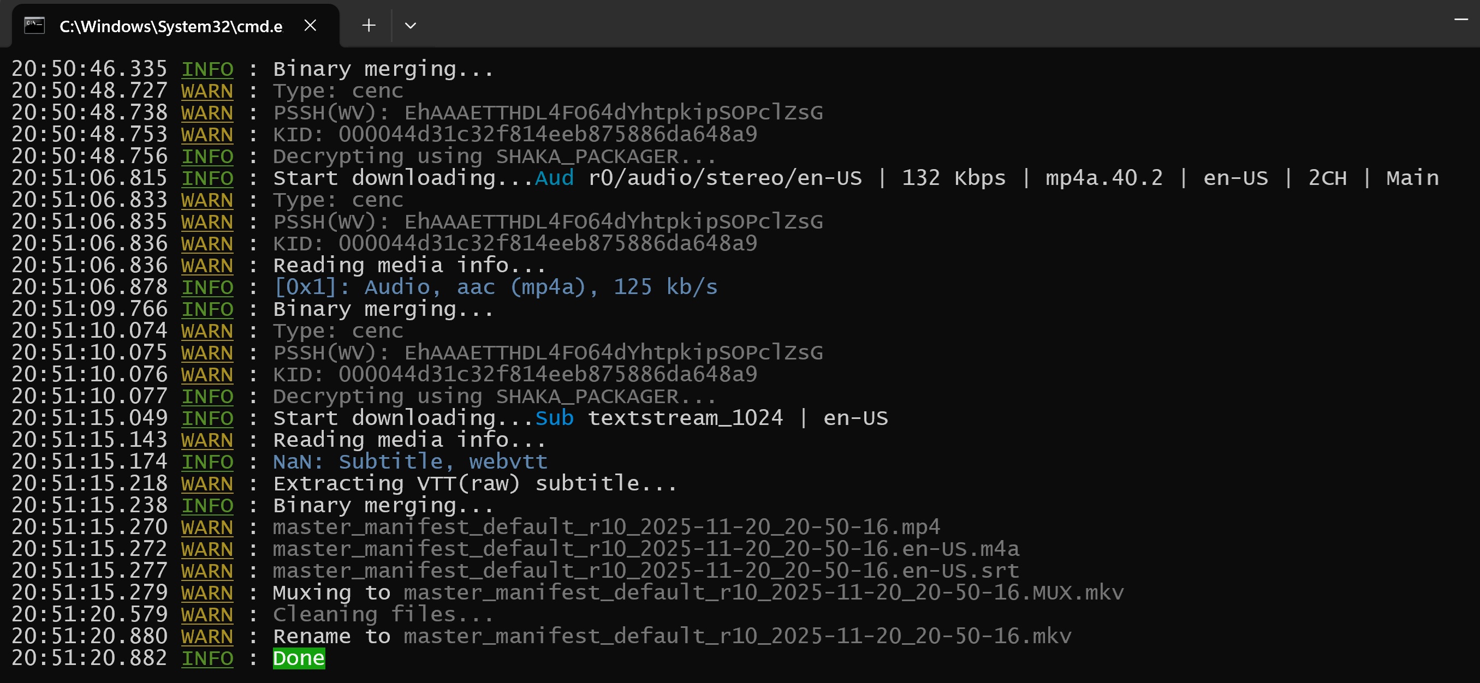
Task: Click the blue [0x1]: Audio, aac line
Action: point(495,287)
